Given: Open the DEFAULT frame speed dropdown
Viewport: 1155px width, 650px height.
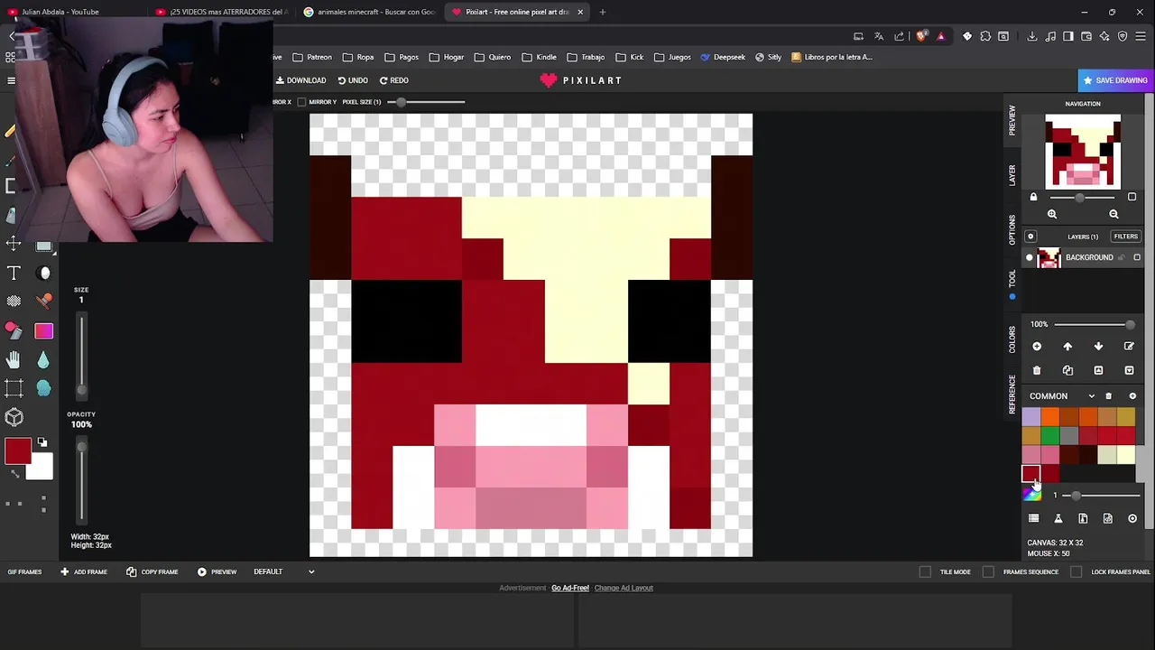Looking at the screenshot, I should coord(283,571).
